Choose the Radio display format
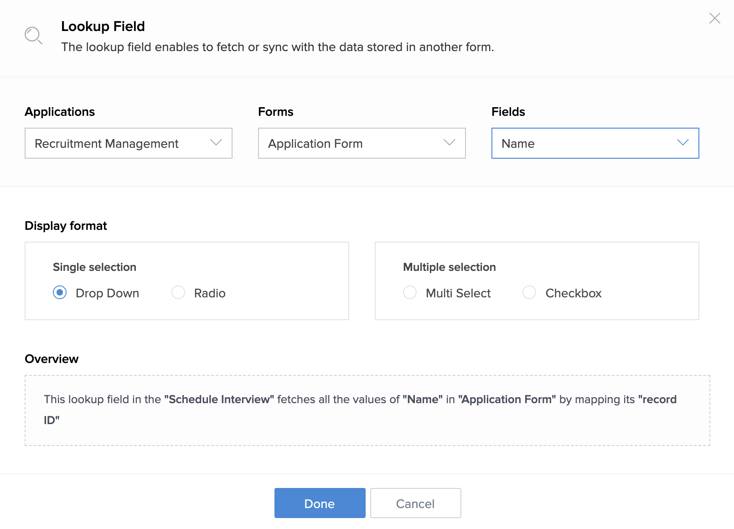 [178, 292]
